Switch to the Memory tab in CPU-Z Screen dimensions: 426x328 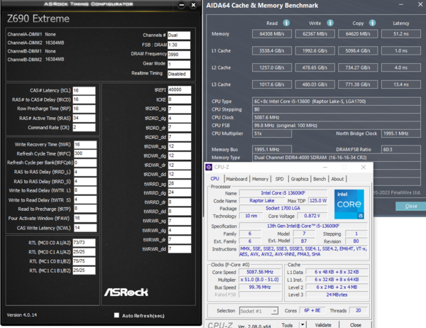tap(260, 179)
